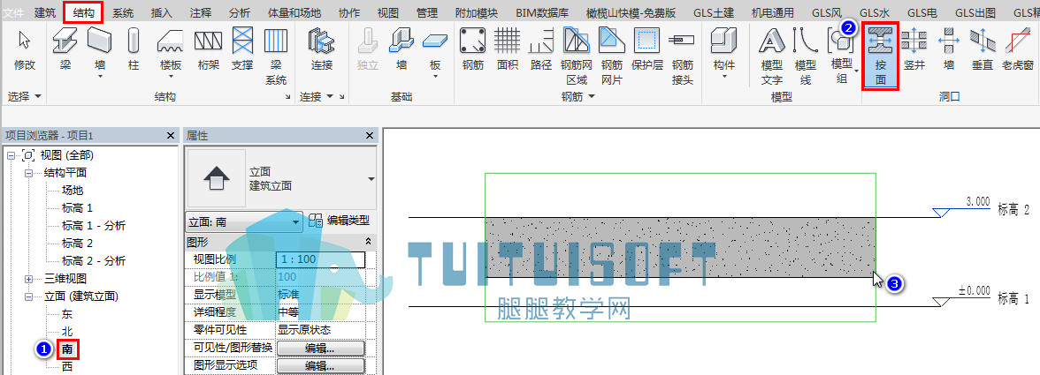Image resolution: width=1040 pixels, height=375 pixels.
Task: Click Fabric Sheet (钢筋网片) tool
Action: 612,56
